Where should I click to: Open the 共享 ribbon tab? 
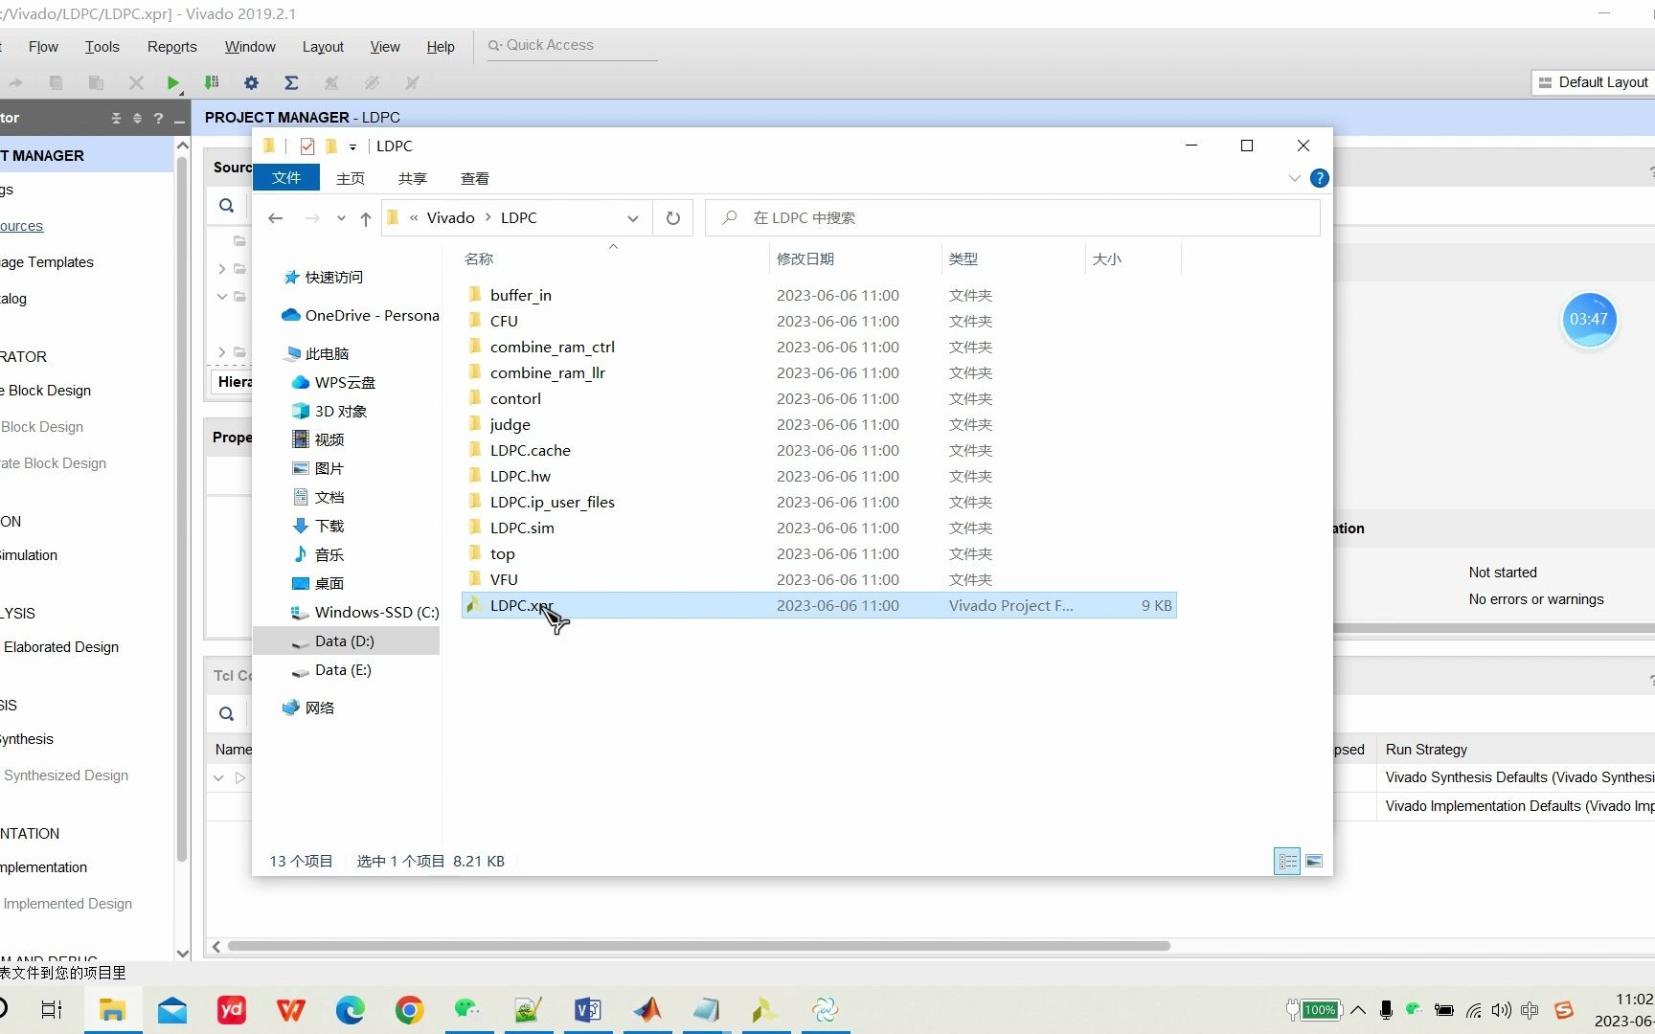pos(413,178)
